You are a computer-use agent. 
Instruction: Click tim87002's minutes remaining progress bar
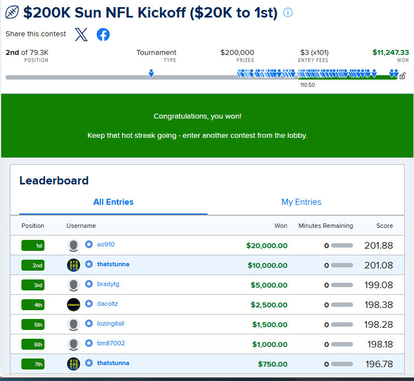342,344
